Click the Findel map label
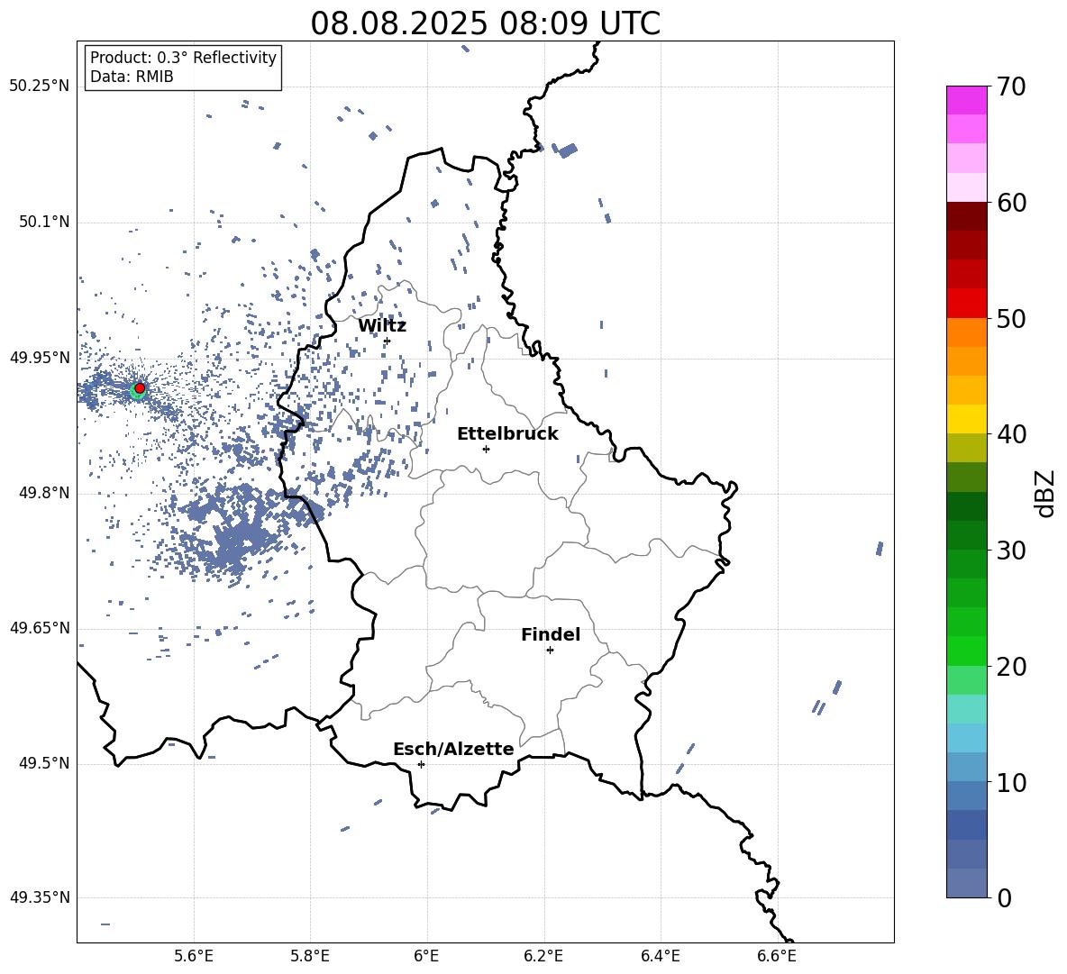This screenshot has height=974, width=1067. (551, 634)
